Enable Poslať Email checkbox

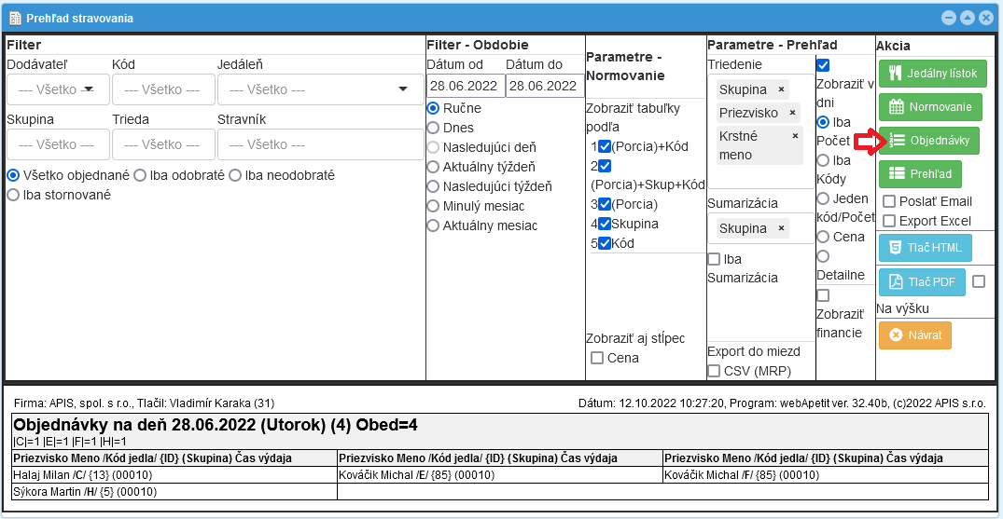tap(888, 202)
